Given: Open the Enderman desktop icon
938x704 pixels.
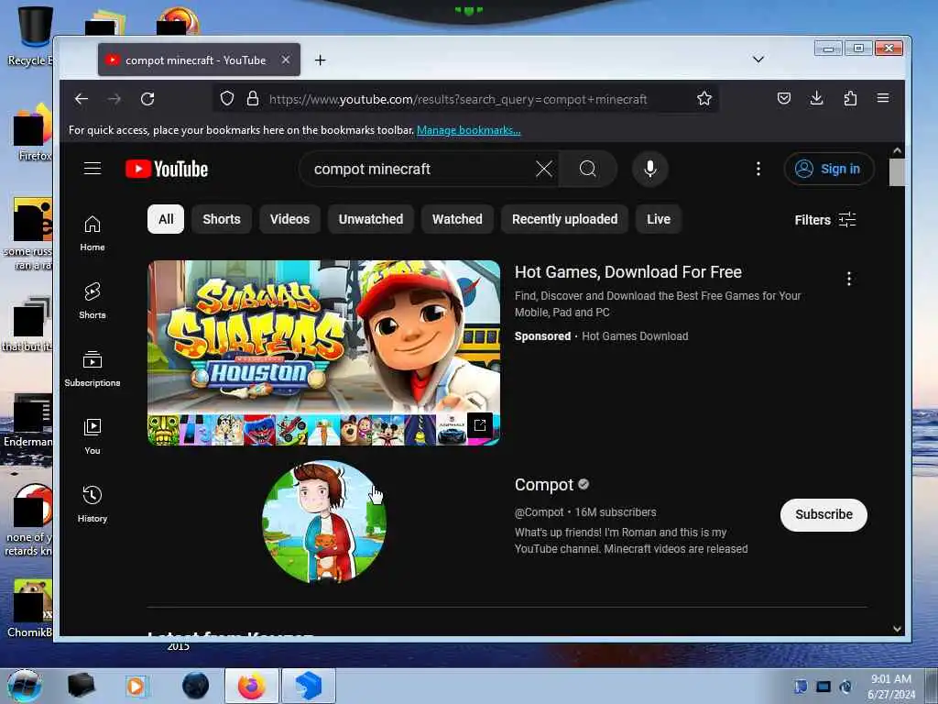Looking at the screenshot, I should tap(28, 420).
